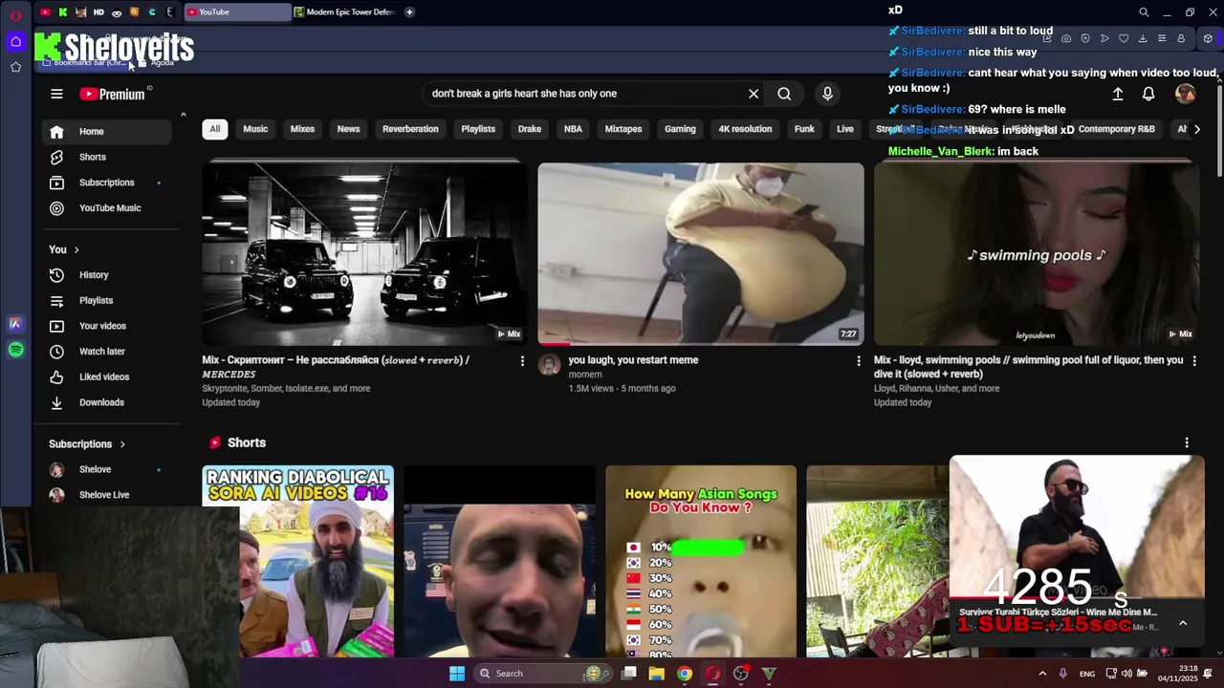1224x688 pixels.
Task: Open File Explorer from taskbar
Action: [657, 674]
